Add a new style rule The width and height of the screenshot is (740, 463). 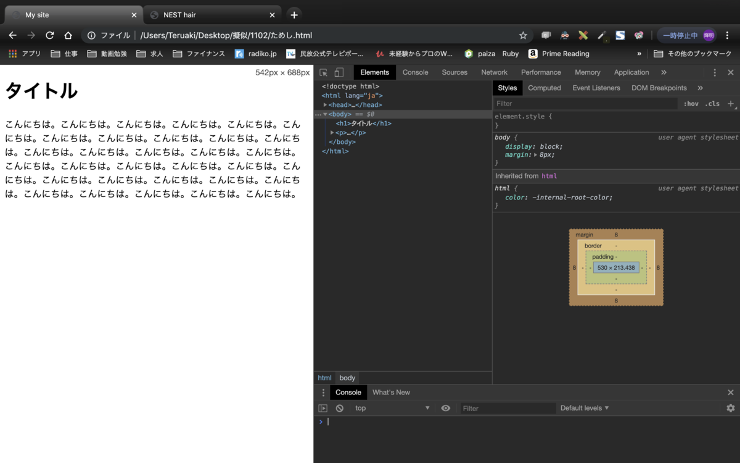(731, 103)
